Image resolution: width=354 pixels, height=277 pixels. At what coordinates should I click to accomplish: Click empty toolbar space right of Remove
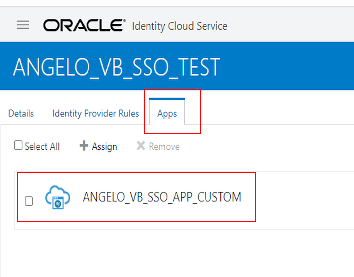pyautogui.click(x=265, y=147)
